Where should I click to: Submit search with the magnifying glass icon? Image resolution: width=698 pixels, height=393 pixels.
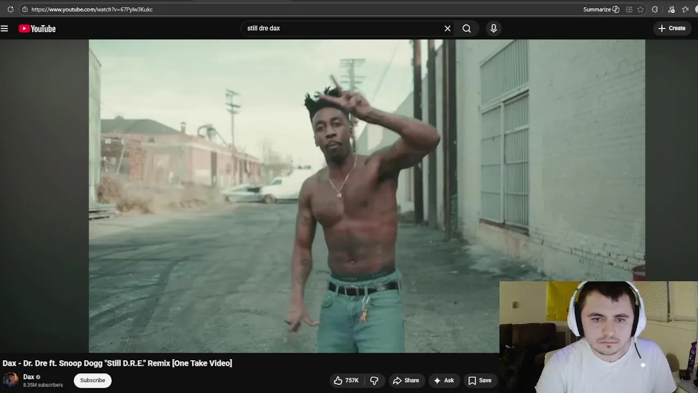click(x=467, y=28)
